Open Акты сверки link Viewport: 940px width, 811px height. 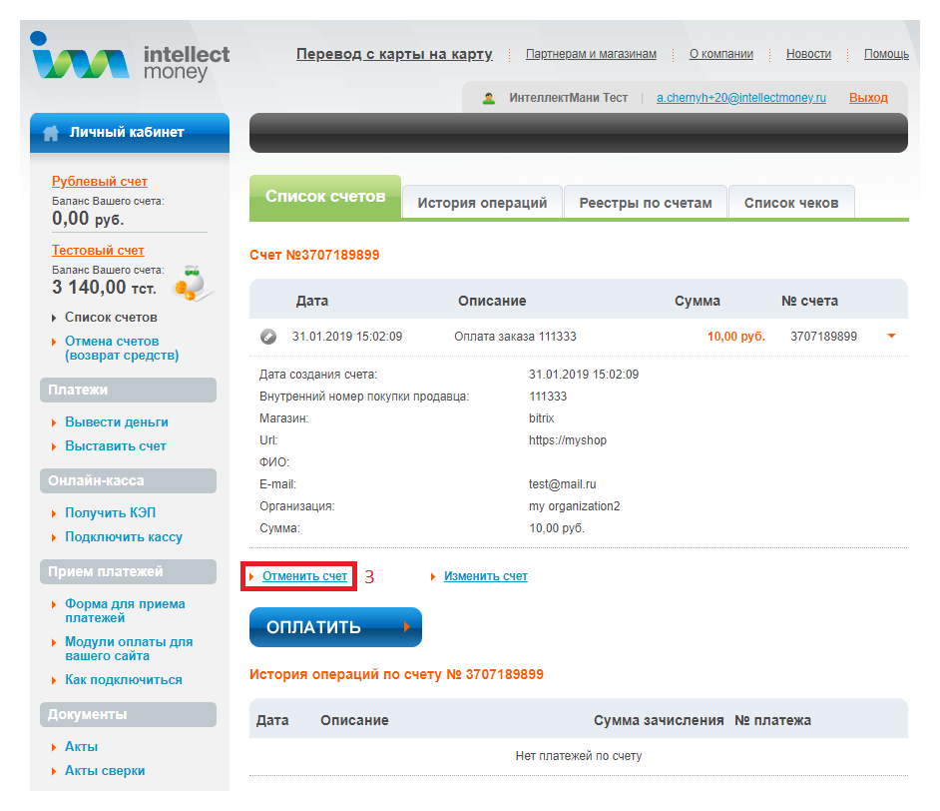click(x=105, y=771)
